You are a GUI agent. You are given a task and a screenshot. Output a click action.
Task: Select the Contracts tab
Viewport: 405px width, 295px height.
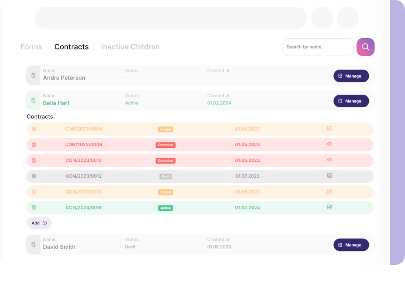[x=71, y=47]
